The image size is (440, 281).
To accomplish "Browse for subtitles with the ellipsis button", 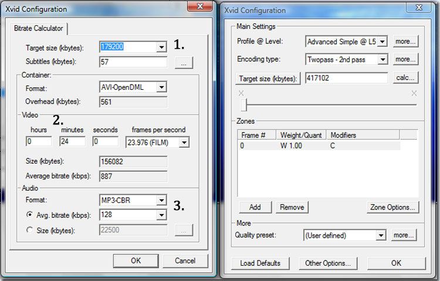I will click(184, 63).
